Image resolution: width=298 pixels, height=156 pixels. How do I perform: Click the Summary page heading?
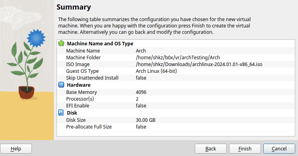(74, 7)
